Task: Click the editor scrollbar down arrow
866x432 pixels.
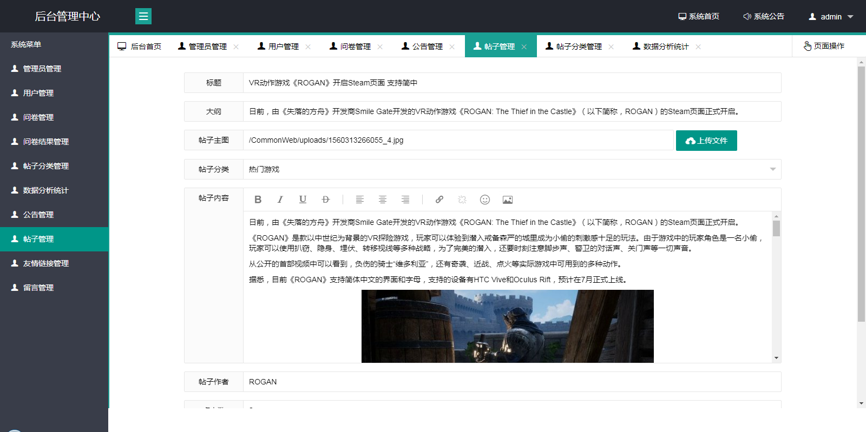Action: pyautogui.click(x=776, y=358)
